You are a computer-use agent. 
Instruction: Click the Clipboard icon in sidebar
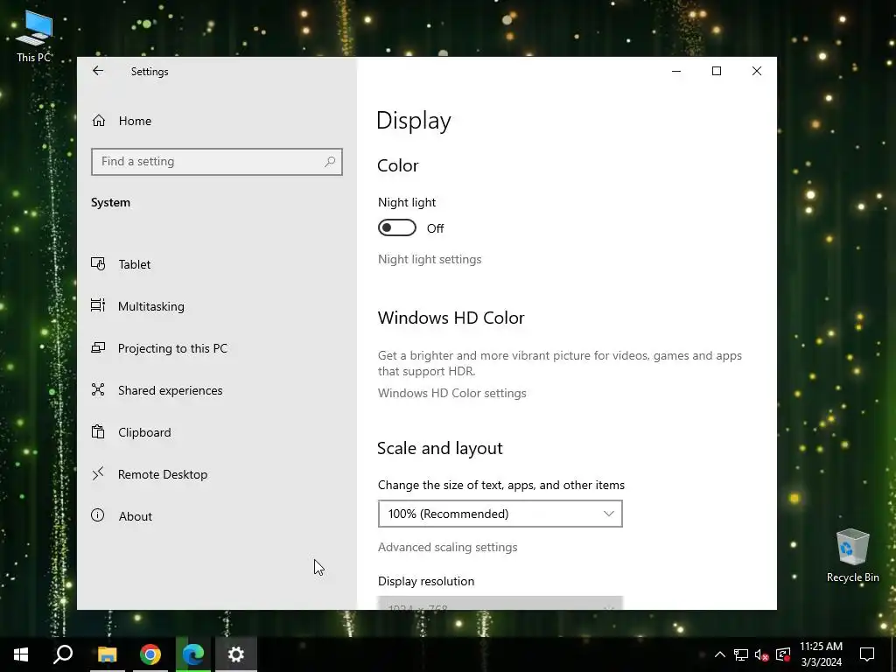click(x=98, y=432)
